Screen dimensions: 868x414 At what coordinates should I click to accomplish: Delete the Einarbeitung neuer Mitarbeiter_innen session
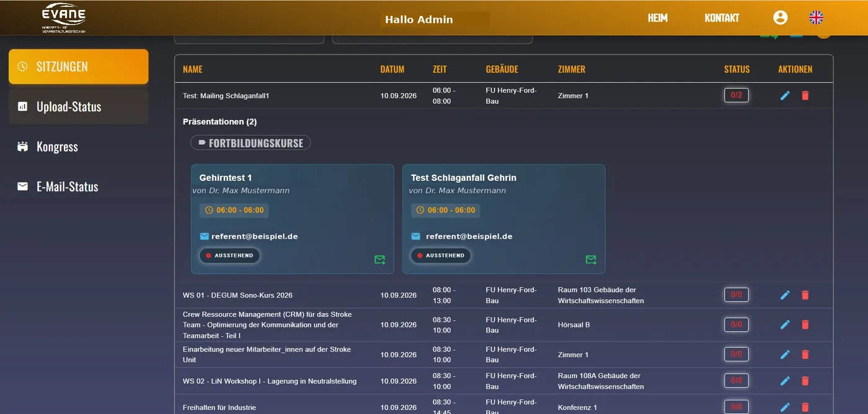click(805, 355)
